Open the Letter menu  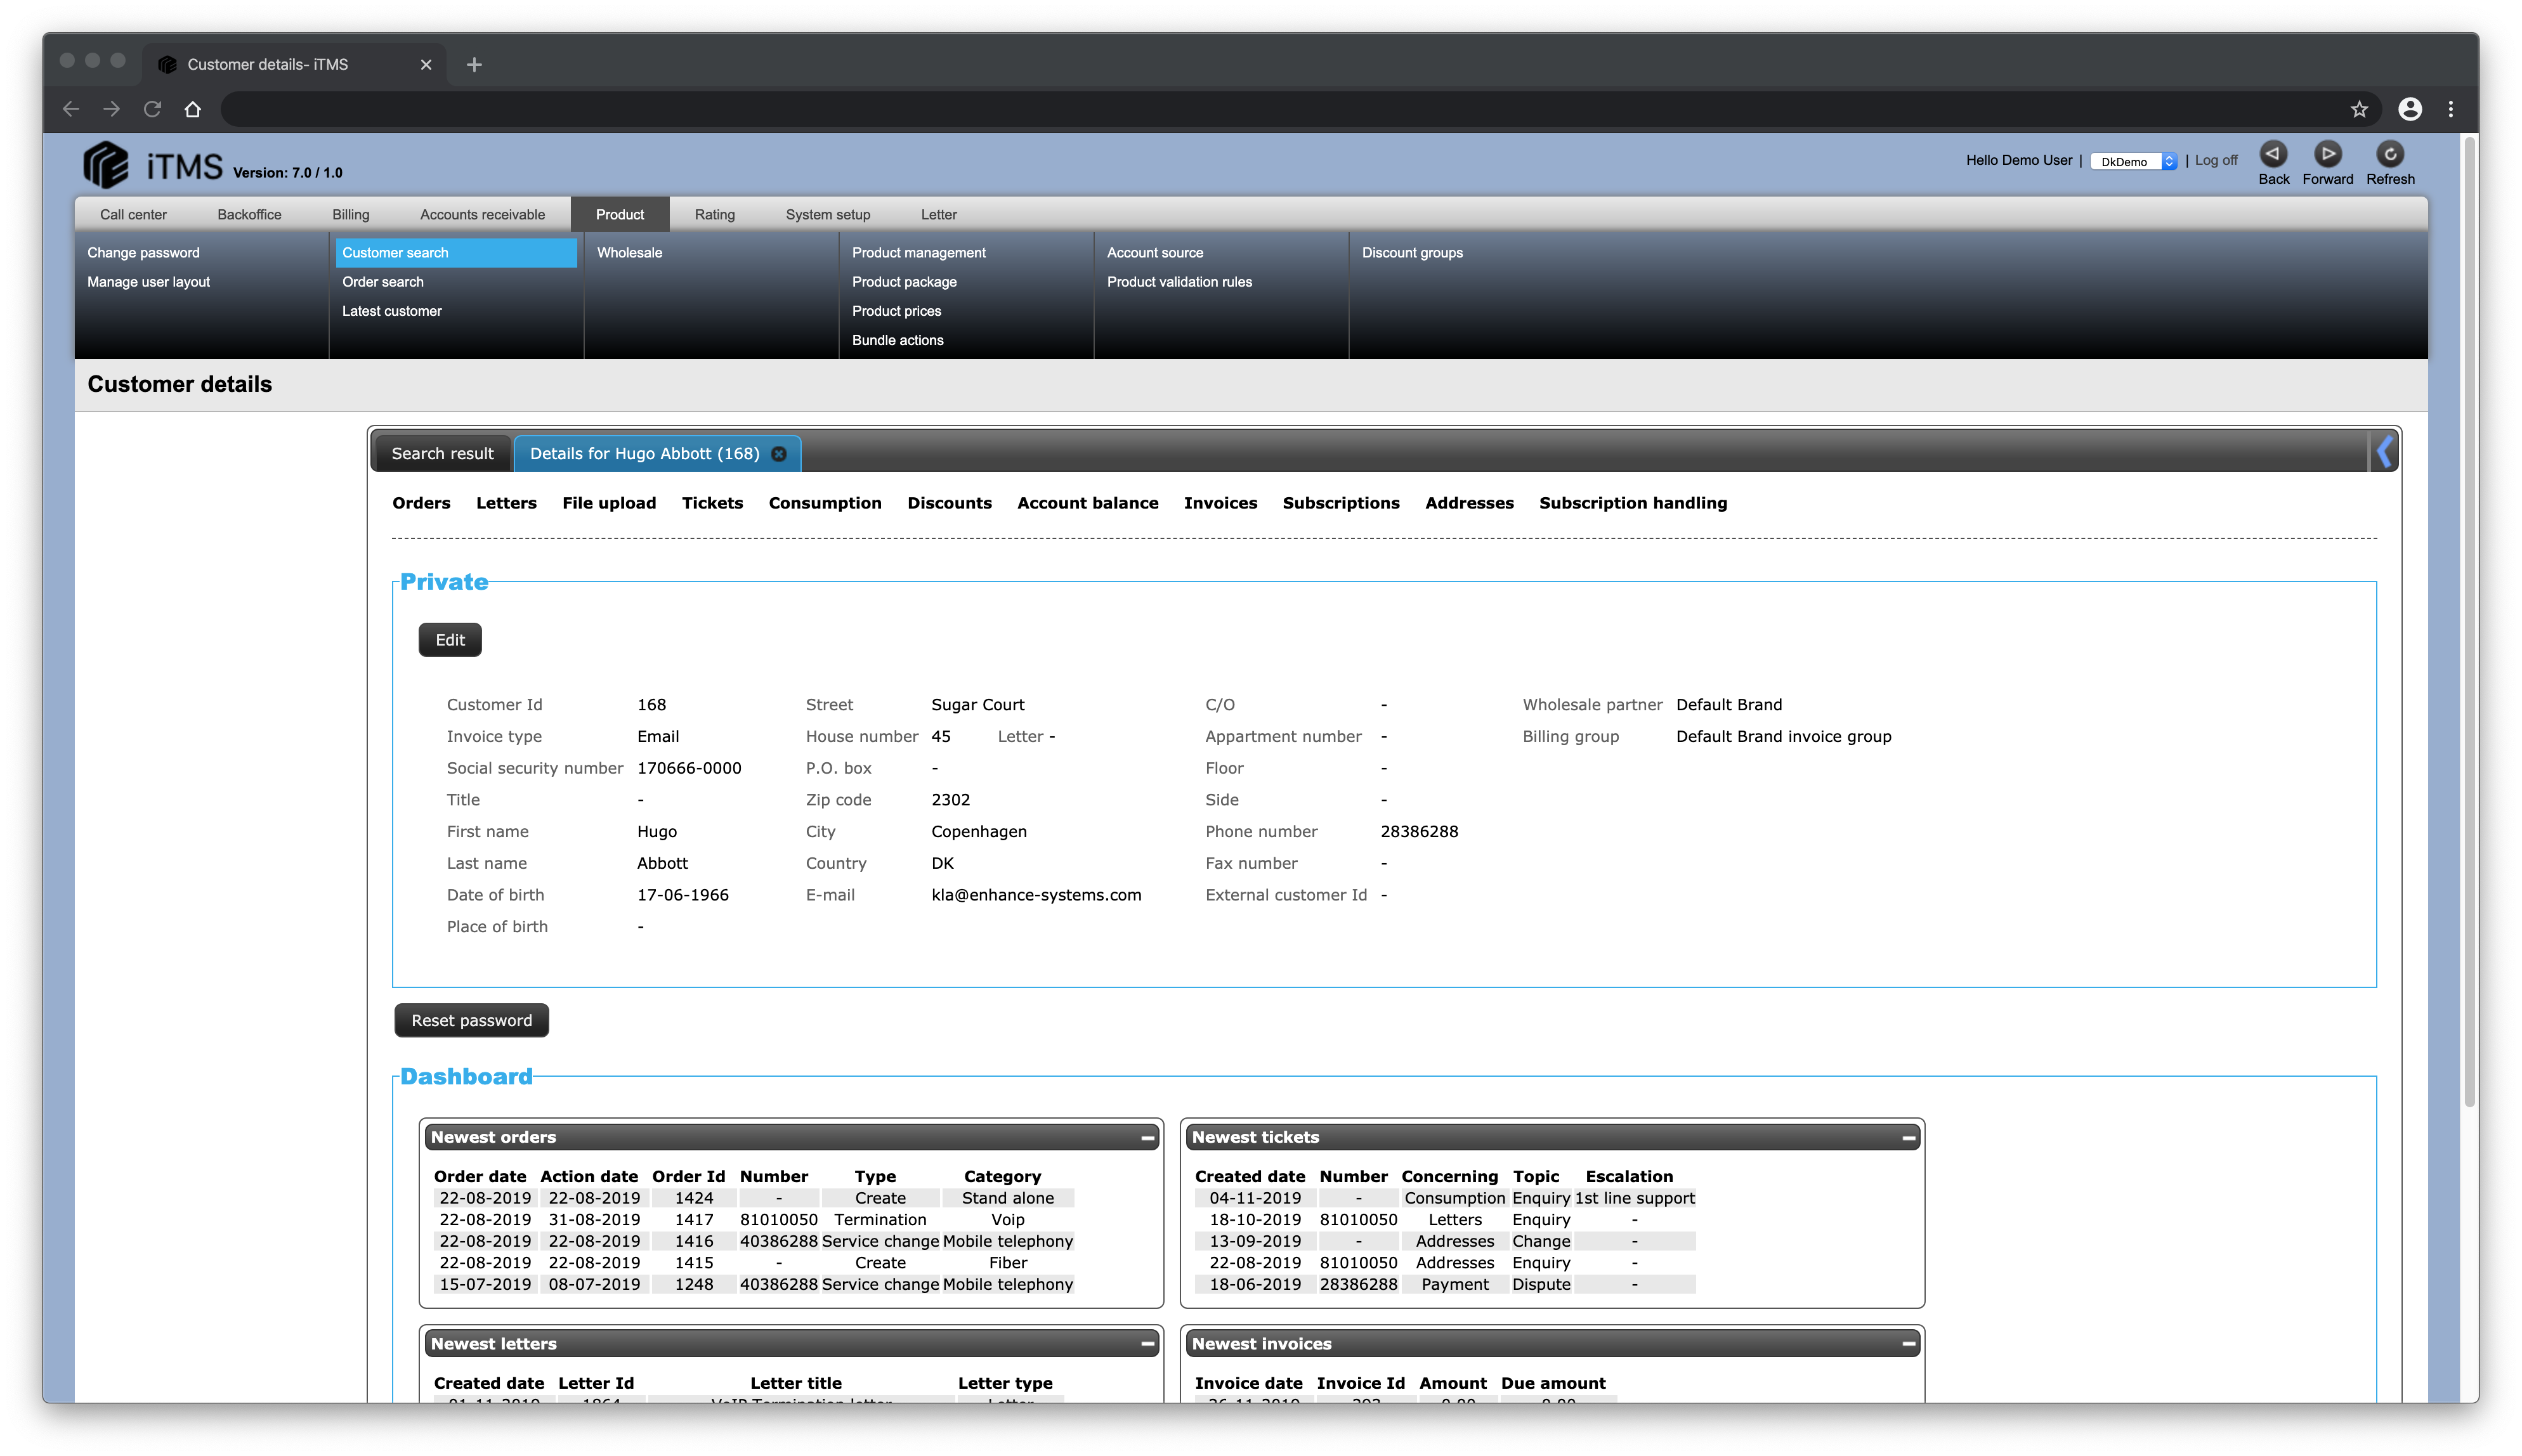938,214
